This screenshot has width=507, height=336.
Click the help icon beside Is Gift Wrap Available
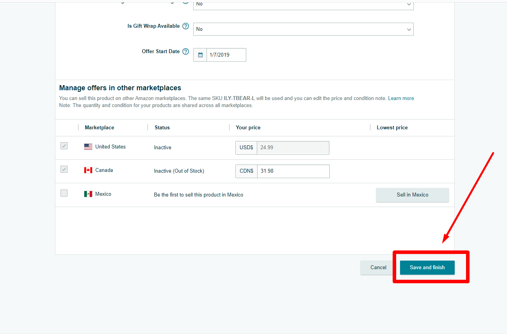tap(186, 26)
